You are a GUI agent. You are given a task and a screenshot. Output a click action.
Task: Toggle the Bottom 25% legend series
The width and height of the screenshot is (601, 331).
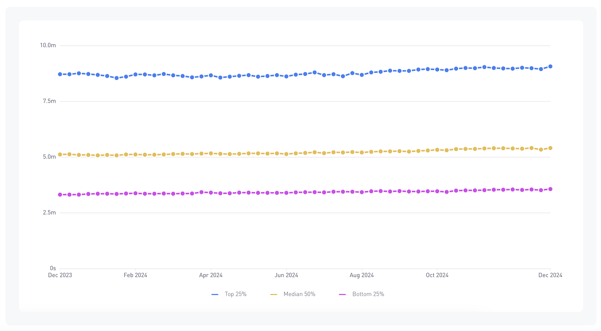362,294
